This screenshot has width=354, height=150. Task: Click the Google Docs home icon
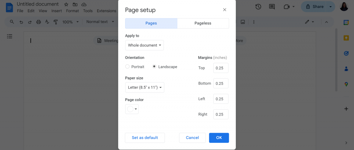[9, 8]
